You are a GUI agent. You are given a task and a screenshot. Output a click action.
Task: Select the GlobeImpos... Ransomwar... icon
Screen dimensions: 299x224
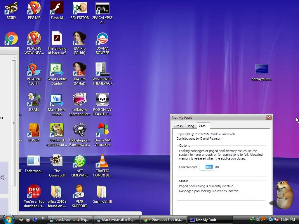pos(80,135)
